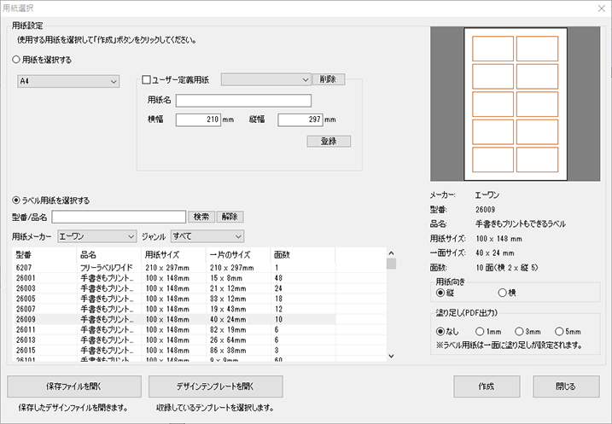Open the user-defined paper list dropdown
This screenshot has width=612, height=424.
click(x=265, y=80)
